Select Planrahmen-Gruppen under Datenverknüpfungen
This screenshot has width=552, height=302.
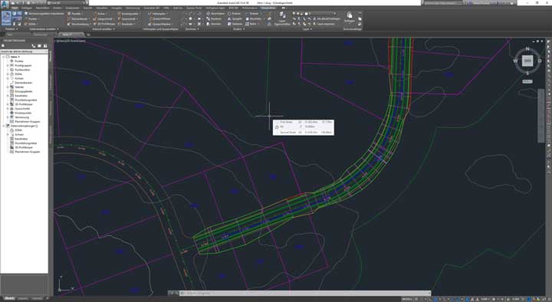click(x=28, y=152)
